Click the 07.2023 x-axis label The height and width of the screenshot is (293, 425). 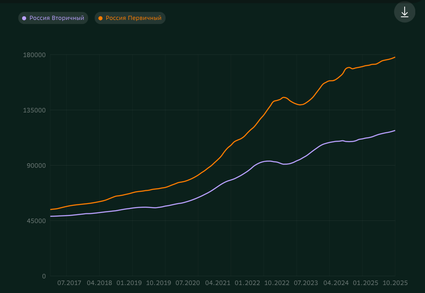[x=306, y=283]
